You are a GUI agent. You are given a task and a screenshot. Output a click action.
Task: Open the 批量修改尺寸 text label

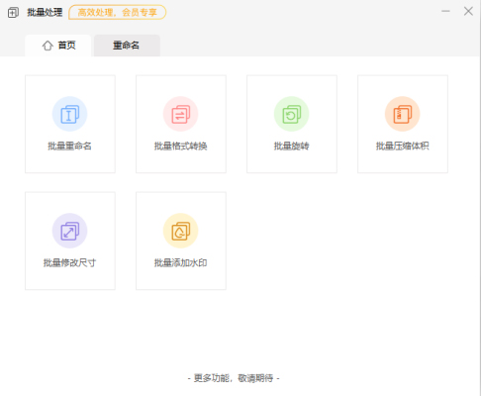tap(69, 262)
